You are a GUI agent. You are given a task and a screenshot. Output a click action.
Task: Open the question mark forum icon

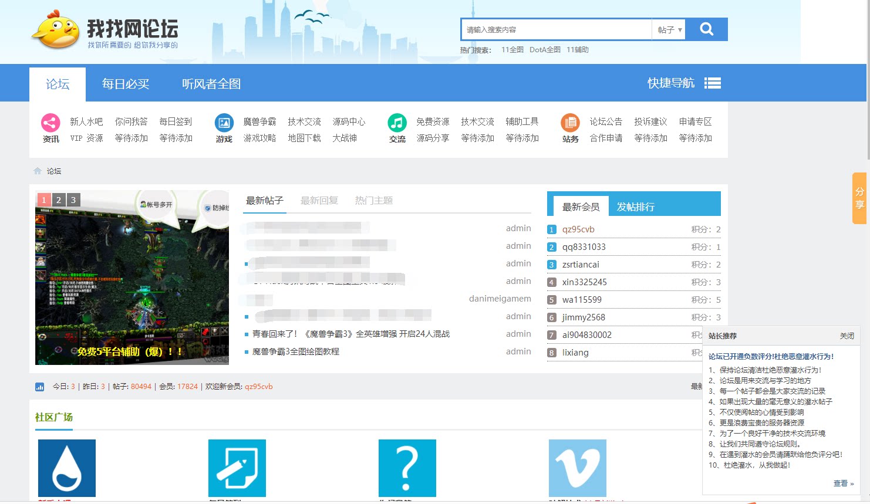pos(407,468)
